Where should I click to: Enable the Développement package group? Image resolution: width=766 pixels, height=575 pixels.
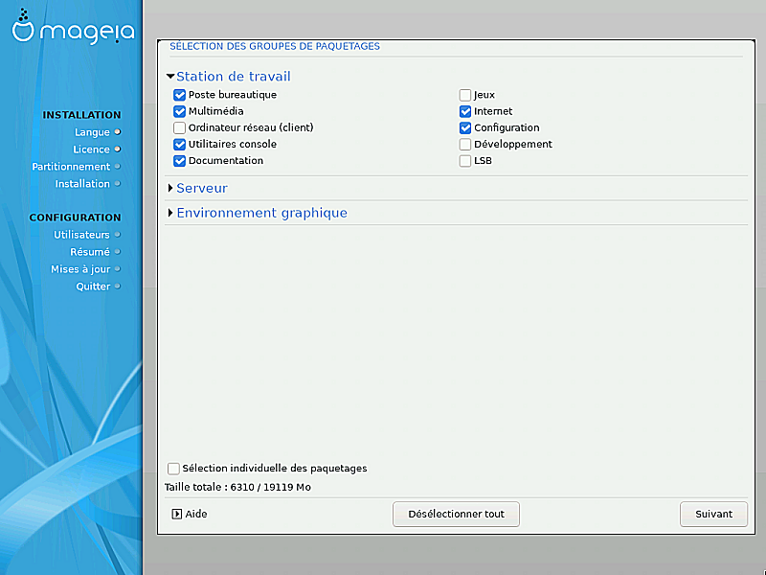(x=465, y=144)
